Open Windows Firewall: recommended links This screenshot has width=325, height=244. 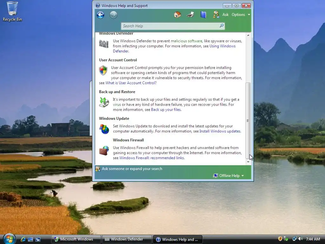click(152, 158)
